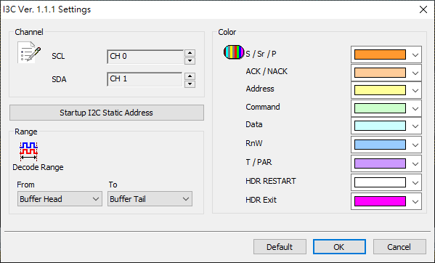
Task: Click the Decode Range waveform icon
Action: click(x=28, y=151)
